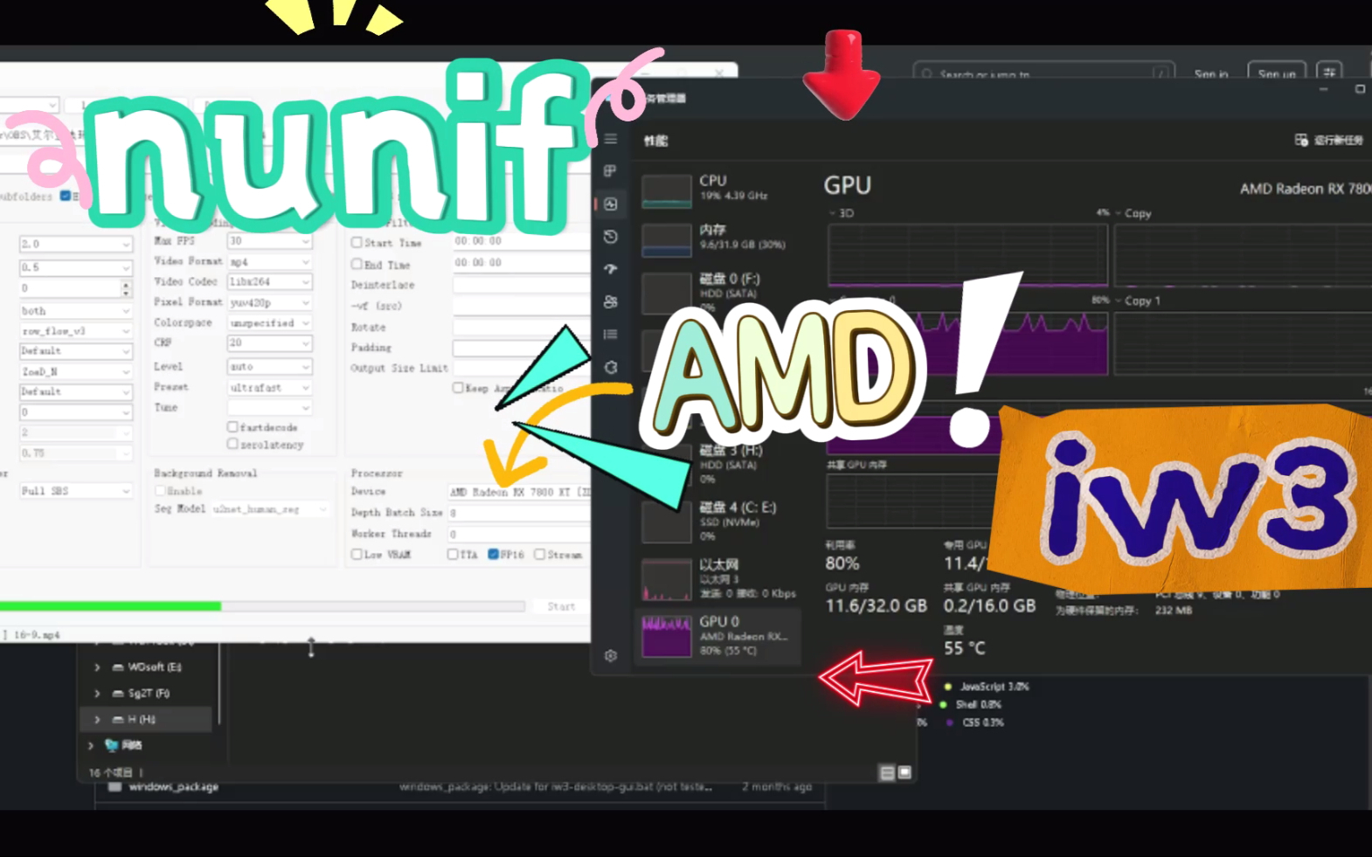Click the Rotate input field
The width and height of the screenshot is (1372, 857).
point(521,327)
